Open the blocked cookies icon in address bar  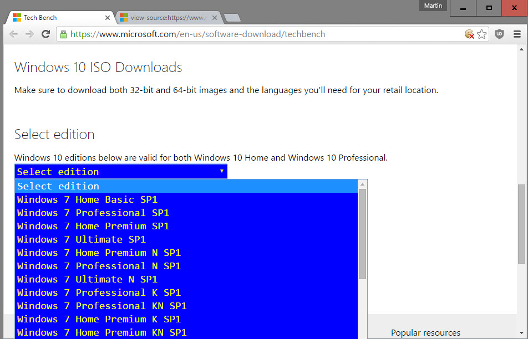coord(469,34)
